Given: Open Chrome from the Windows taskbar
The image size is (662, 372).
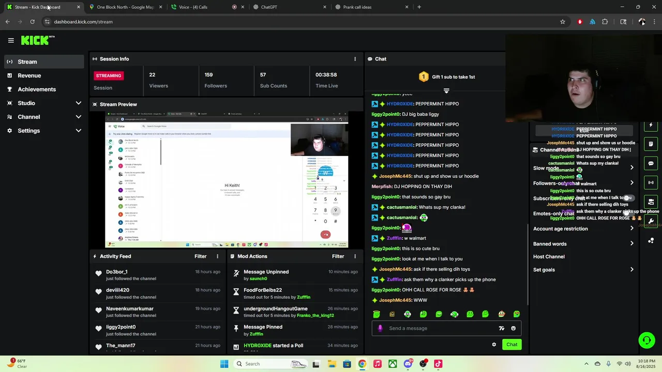Looking at the screenshot, I should pos(362,364).
